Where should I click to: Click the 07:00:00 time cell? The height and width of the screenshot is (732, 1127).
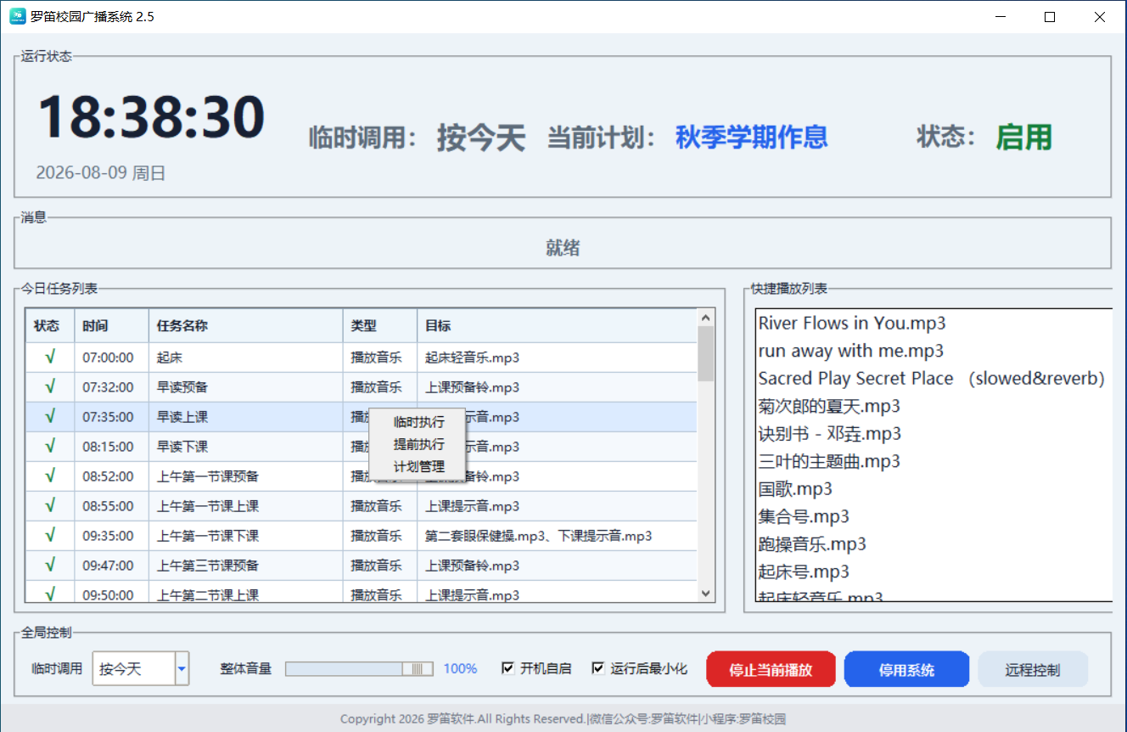coord(111,358)
